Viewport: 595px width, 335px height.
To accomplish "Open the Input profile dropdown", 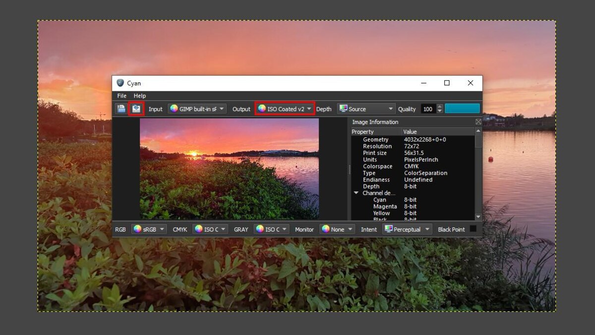I will coord(197,109).
